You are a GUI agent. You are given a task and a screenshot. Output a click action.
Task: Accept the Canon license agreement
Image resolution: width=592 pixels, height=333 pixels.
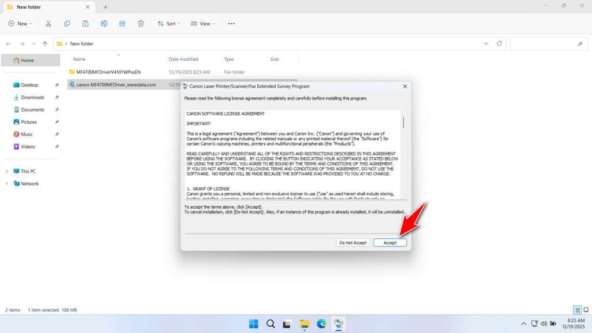point(390,243)
